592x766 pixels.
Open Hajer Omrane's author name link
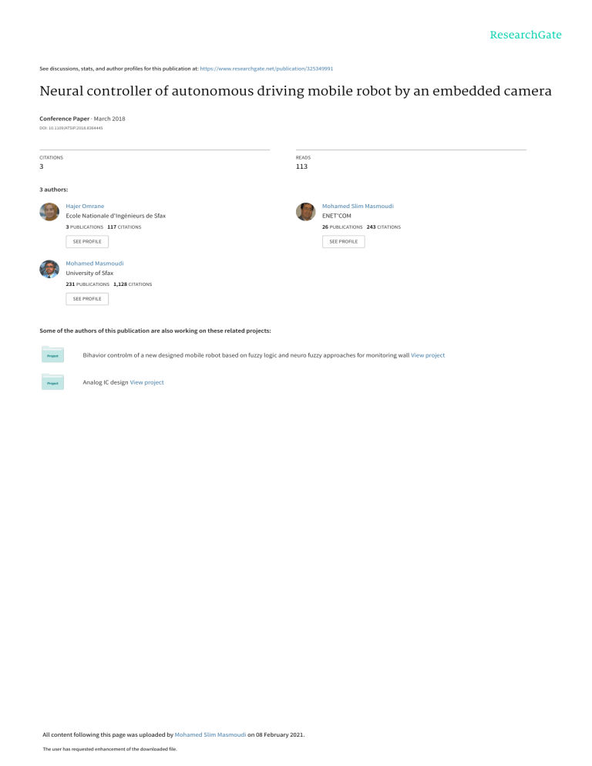pos(85,207)
